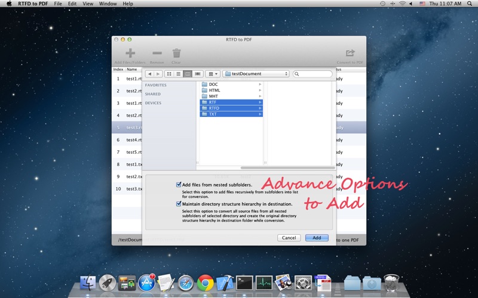Switch file dialog to icon view
478x298 pixels.
point(169,74)
